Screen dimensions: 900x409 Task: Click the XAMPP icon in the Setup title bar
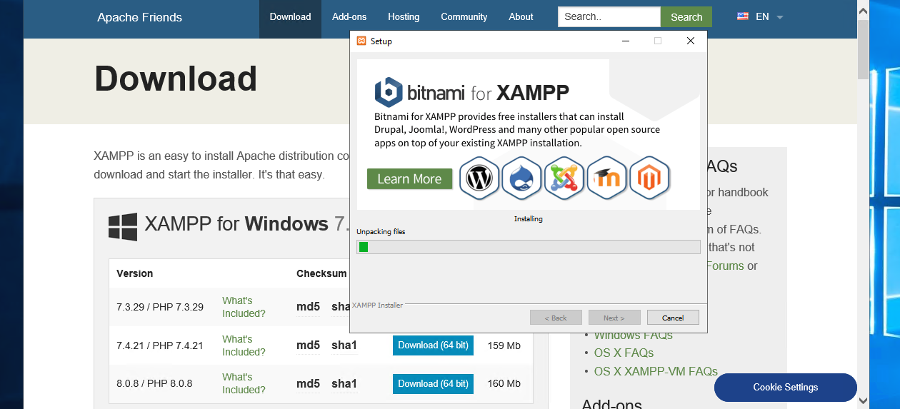click(x=361, y=41)
